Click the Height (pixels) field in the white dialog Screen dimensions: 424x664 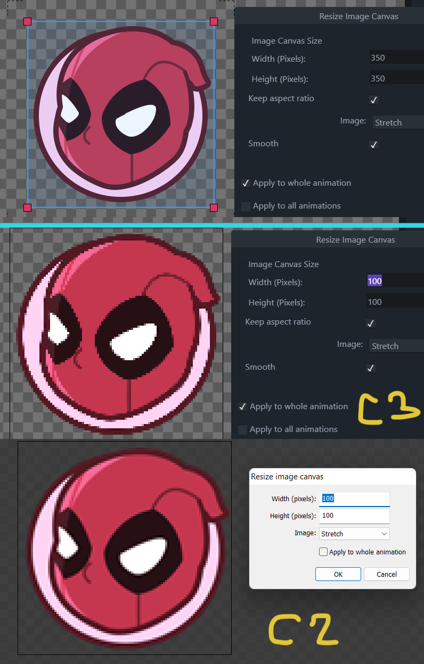click(354, 516)
